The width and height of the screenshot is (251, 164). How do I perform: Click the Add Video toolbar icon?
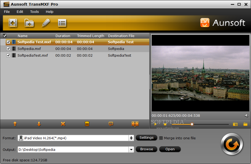click(x=13, y=23)
